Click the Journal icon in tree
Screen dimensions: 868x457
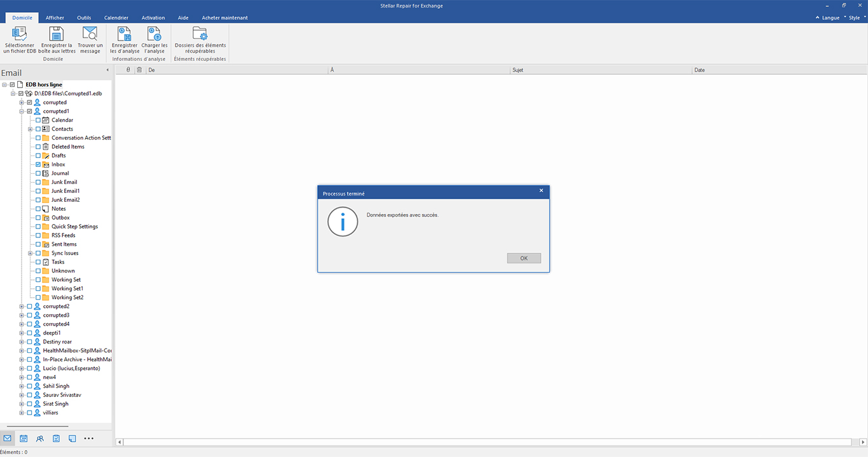pos(46,173)
